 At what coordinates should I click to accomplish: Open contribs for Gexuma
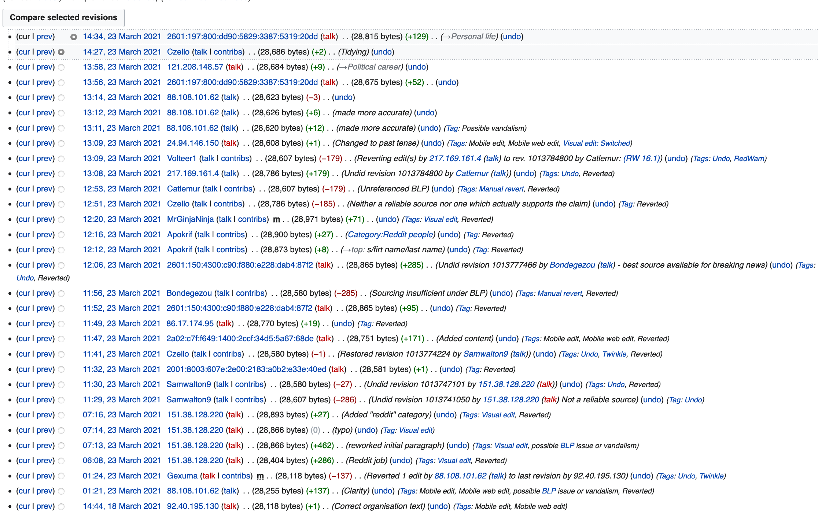click(236, 476)
